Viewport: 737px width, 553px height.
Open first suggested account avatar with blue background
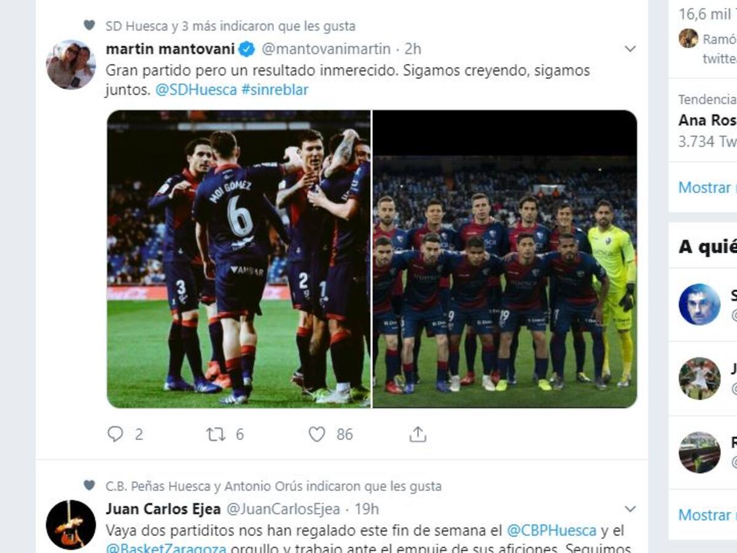pyautogui.click(x=700, y=304)
